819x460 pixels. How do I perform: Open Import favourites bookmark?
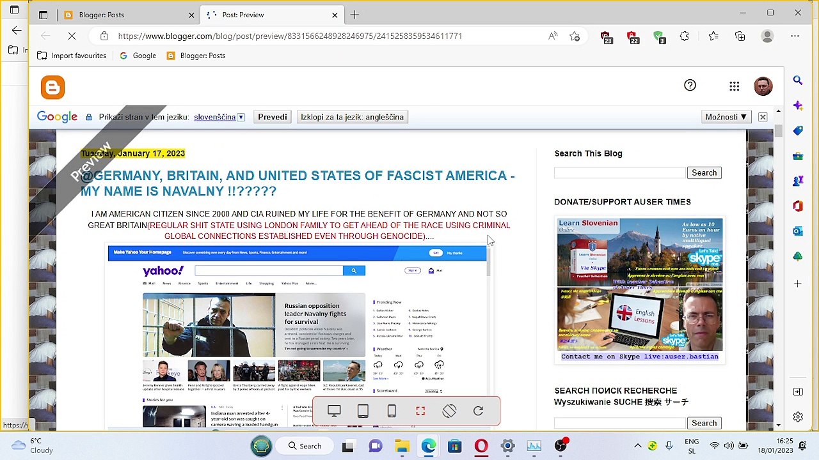[72, 56]
